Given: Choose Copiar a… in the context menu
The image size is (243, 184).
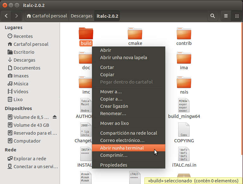Looking at the screenshot, I should [x=129, y=99].
